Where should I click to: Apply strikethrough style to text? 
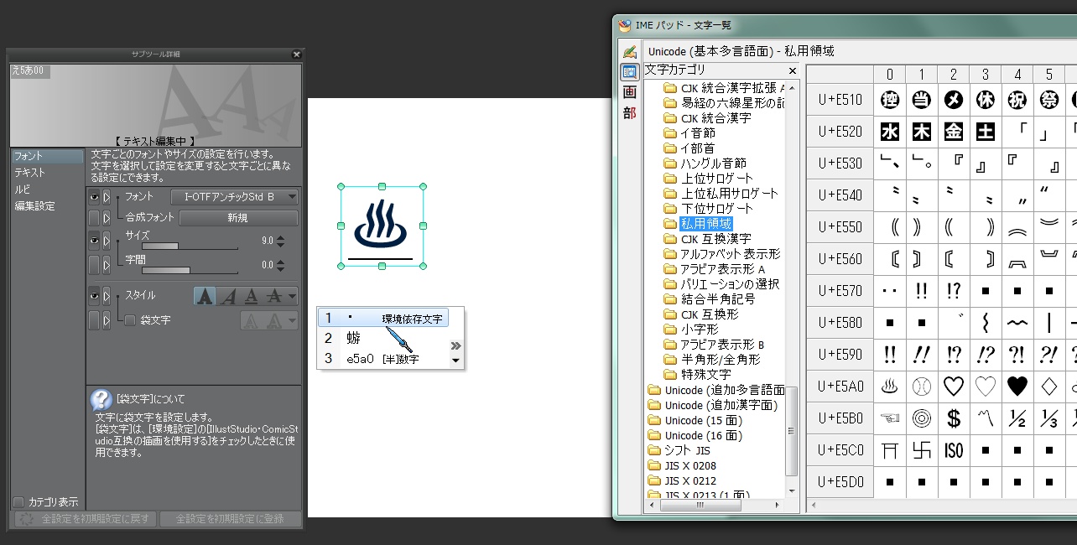[273, 296]
